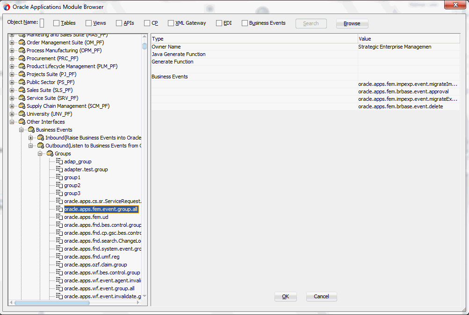This screenshot has height=315, width=469.
Task: Click the Groups folder icon
Action: (50, 154)
